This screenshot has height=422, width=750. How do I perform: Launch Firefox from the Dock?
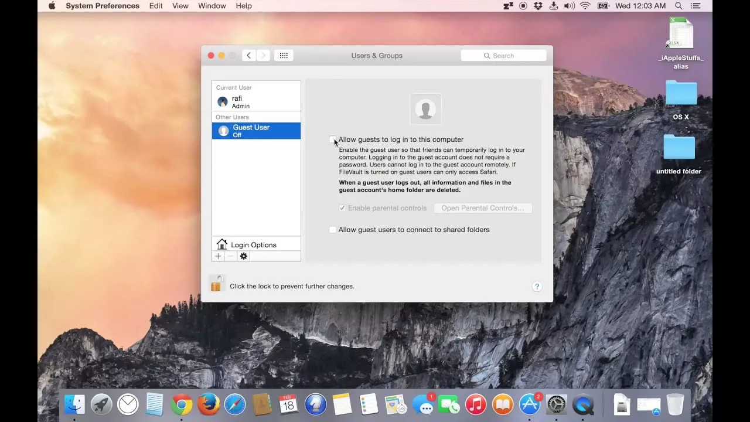point(208,404)
